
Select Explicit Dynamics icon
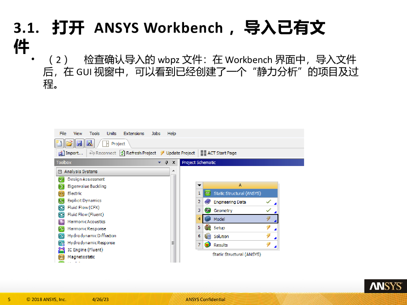point(61,201)
